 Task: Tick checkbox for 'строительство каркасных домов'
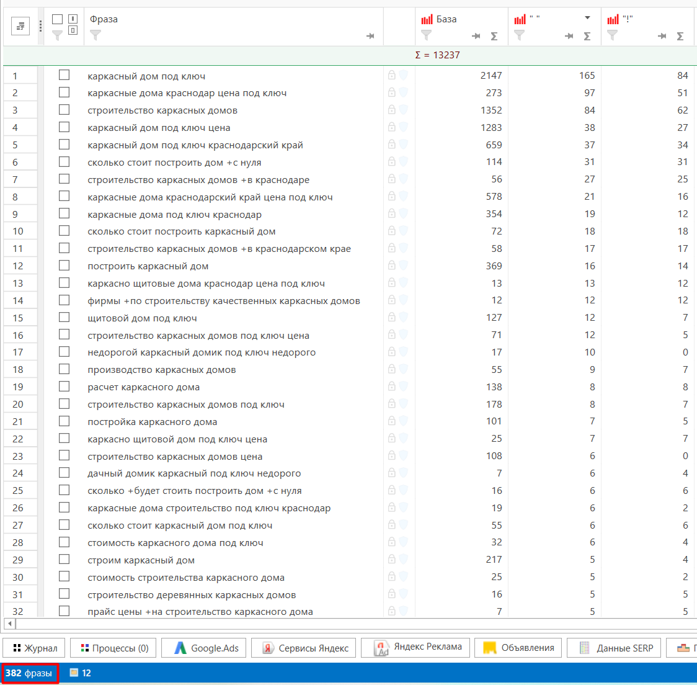coord(64,110)
